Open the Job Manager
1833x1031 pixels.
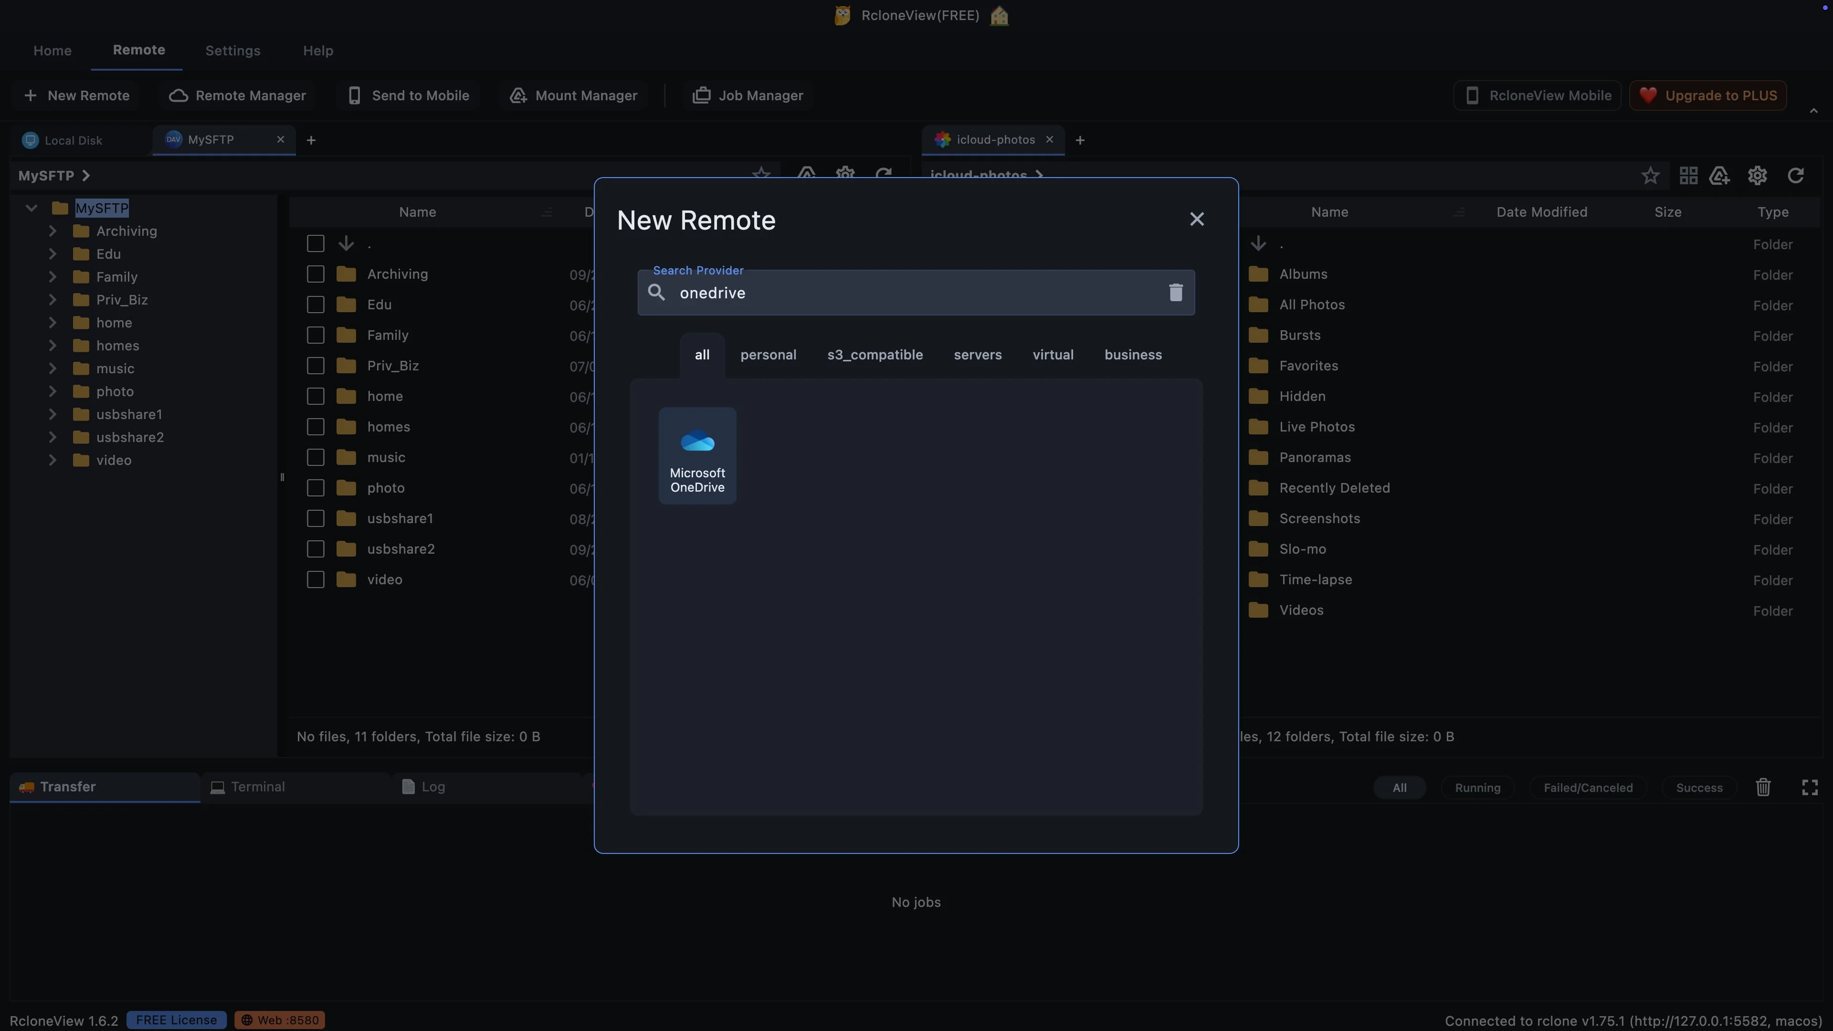point(748,95)
